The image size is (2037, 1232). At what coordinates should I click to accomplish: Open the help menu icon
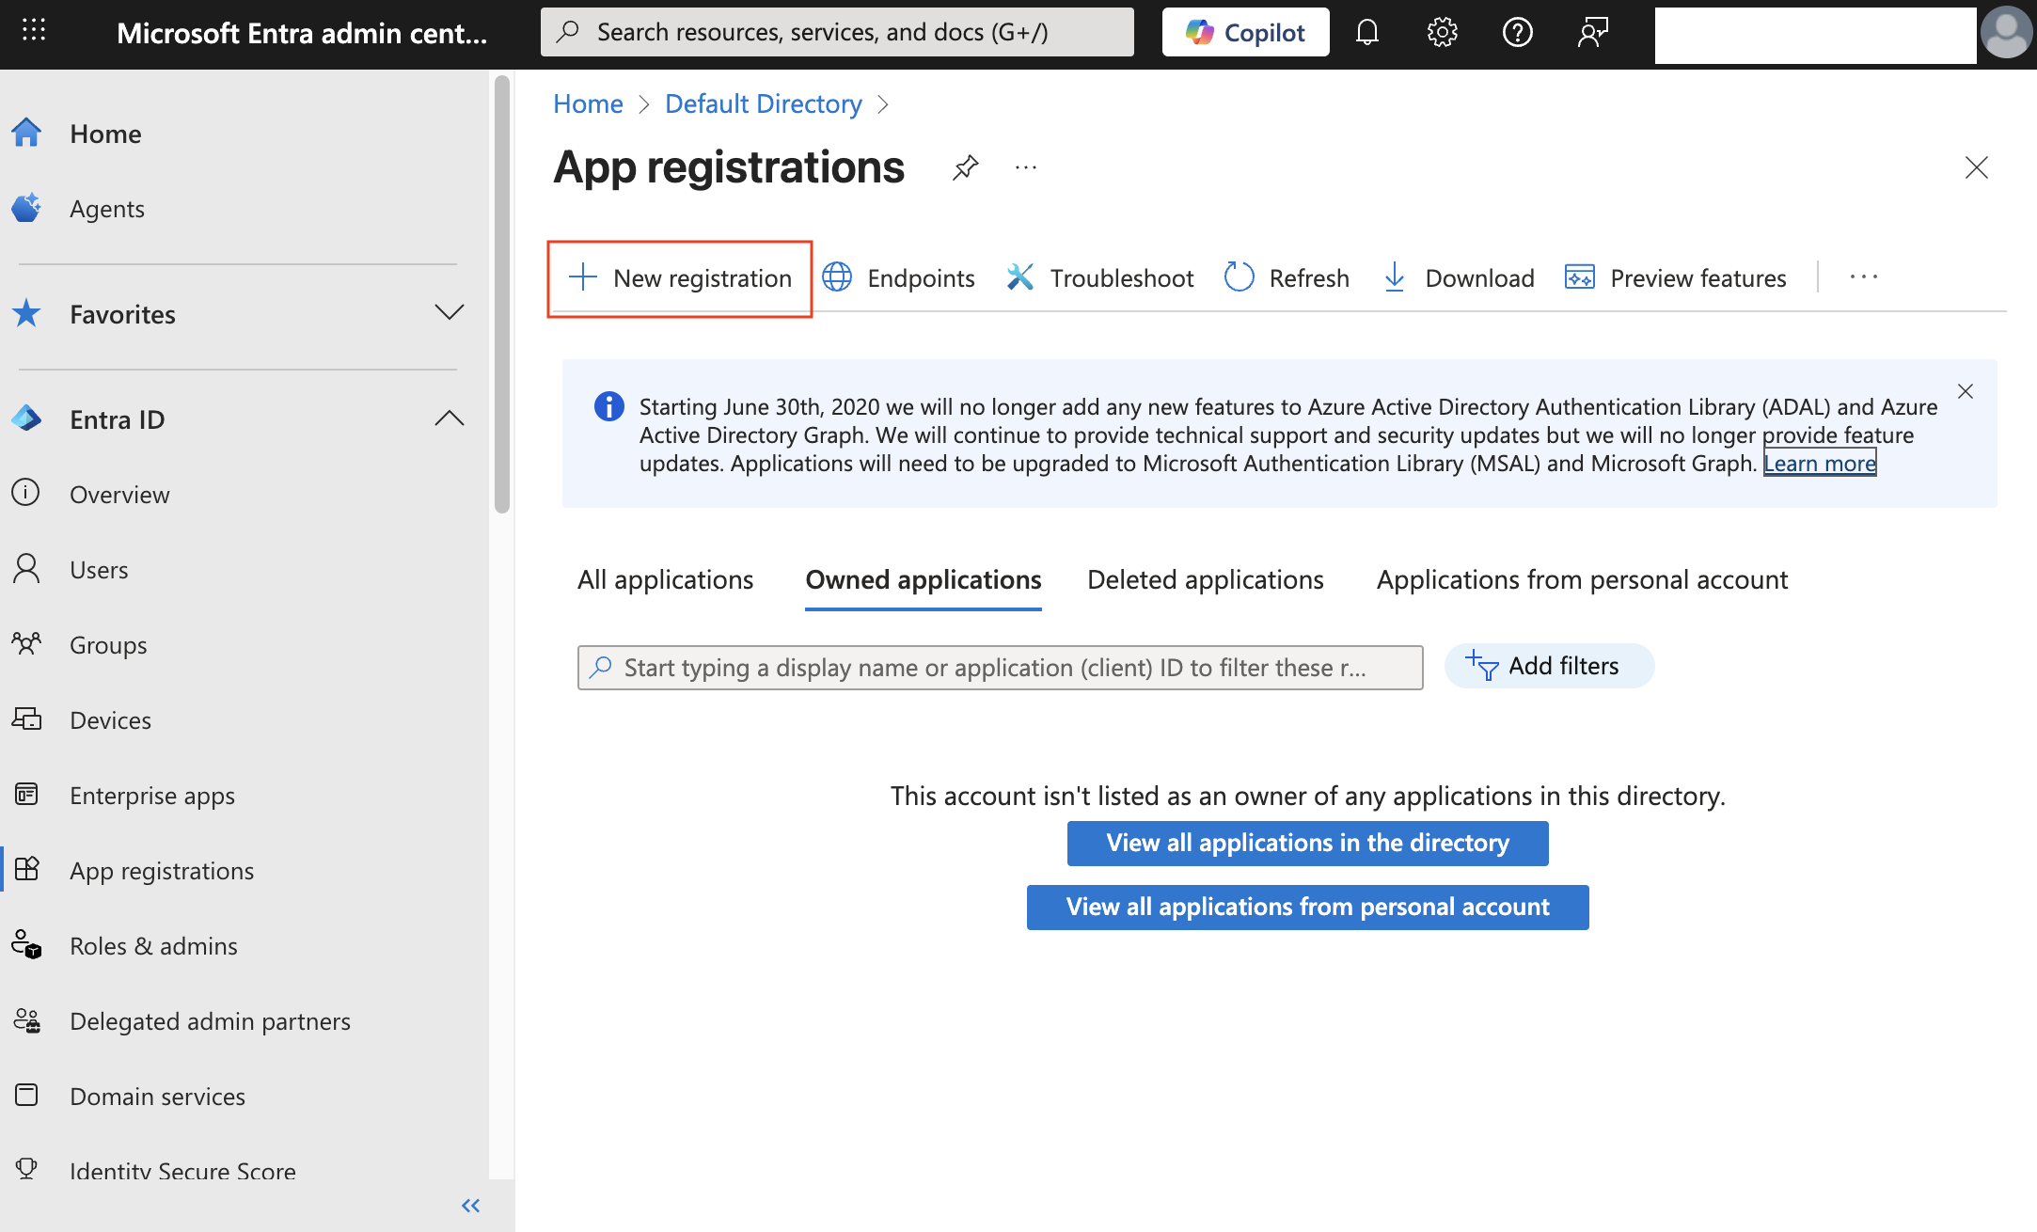(1517, 31)
